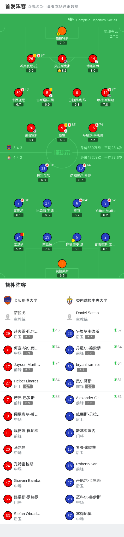Screen dimensions: 124x537
Task: Tap player 博塔加赖 number 14 badge
Action: coord(93,59)
